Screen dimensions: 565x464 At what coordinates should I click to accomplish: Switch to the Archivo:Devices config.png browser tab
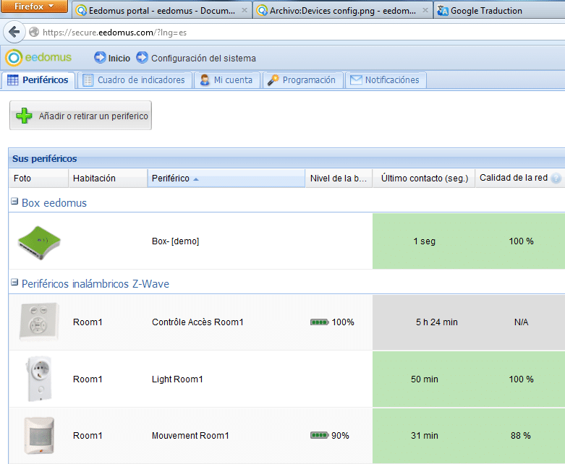tap(342, 11)
